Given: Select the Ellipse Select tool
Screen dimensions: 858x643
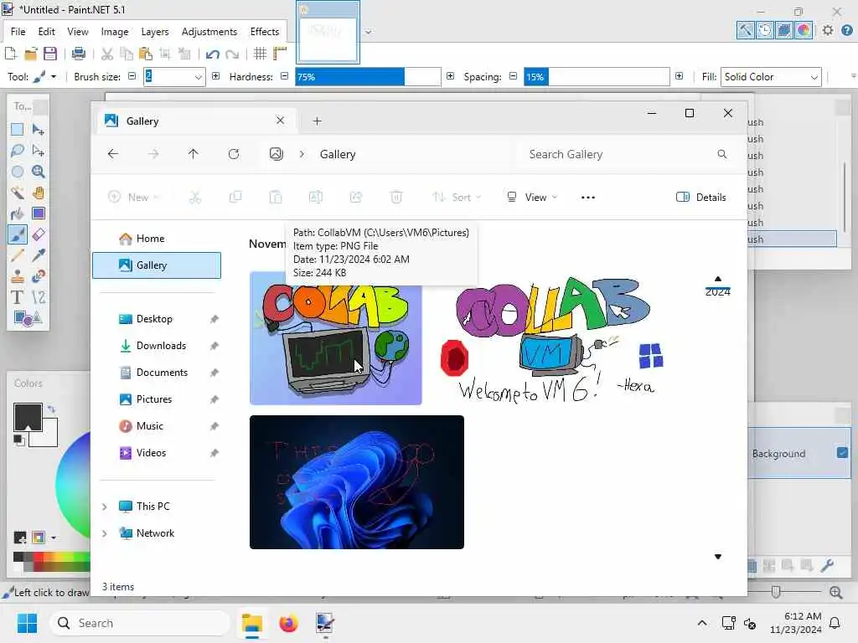Looking at the screenshot, I should (17, 172).
